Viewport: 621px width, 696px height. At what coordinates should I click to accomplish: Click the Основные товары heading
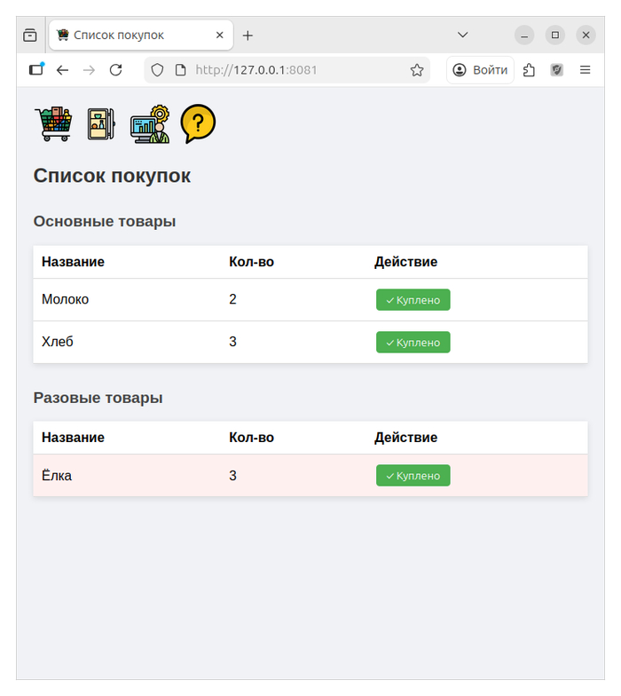tap(105, 221)
